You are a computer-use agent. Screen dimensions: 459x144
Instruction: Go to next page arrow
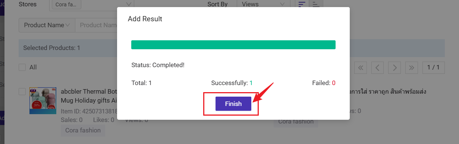click(394, 68)
